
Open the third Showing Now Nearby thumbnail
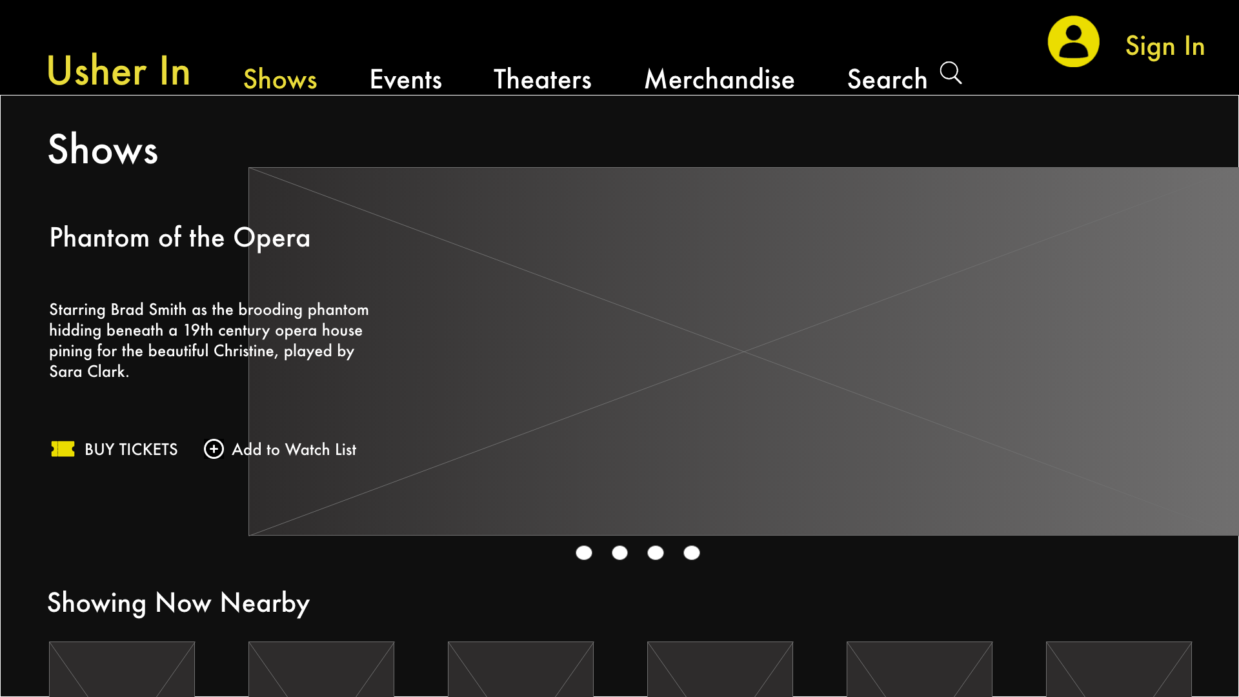point(521,669)
